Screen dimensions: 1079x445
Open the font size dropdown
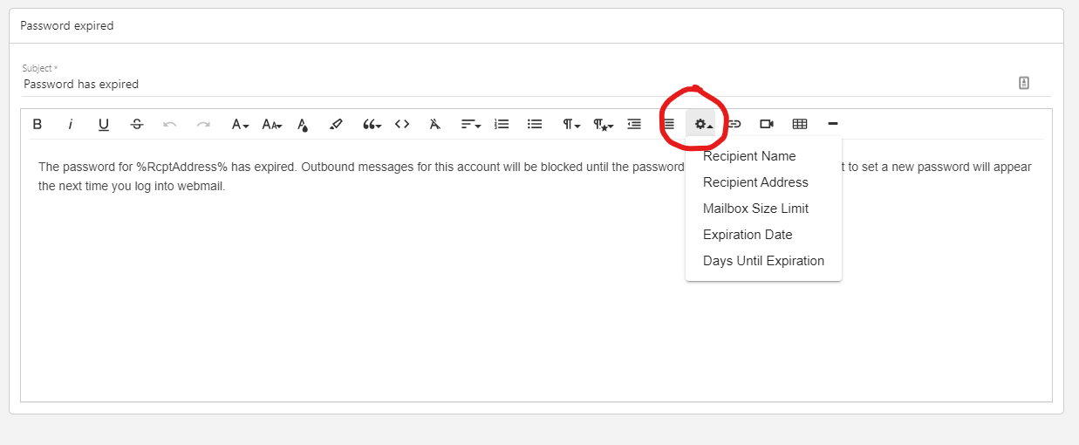pyautogui.click(x=272, y=124)
